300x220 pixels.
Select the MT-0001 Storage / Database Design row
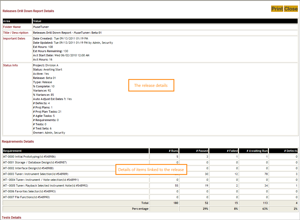[x=35, y=162]
